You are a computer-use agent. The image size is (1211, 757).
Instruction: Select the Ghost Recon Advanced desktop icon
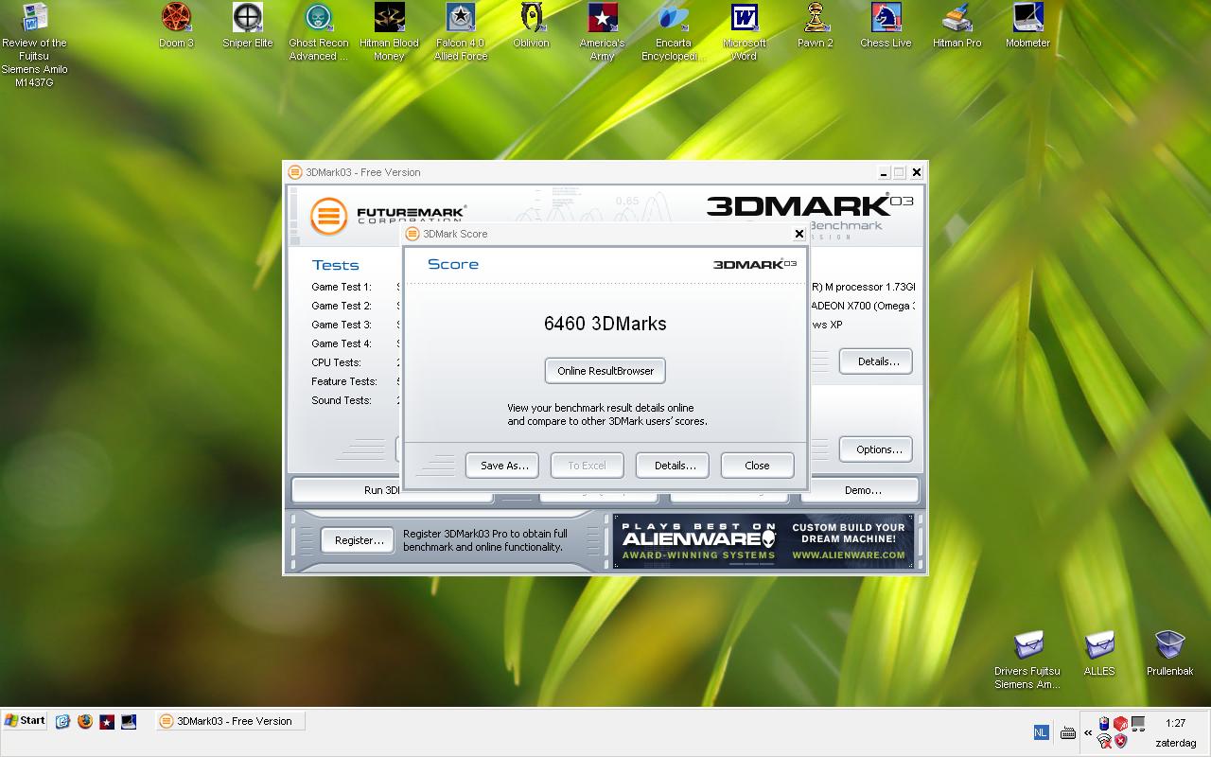click(319, 32)
